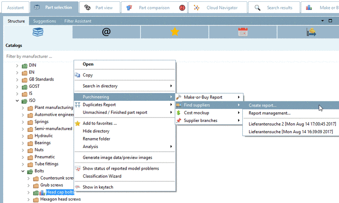Open the calendar history tab
Screen dimensions: 339x203
pos(243,32)
